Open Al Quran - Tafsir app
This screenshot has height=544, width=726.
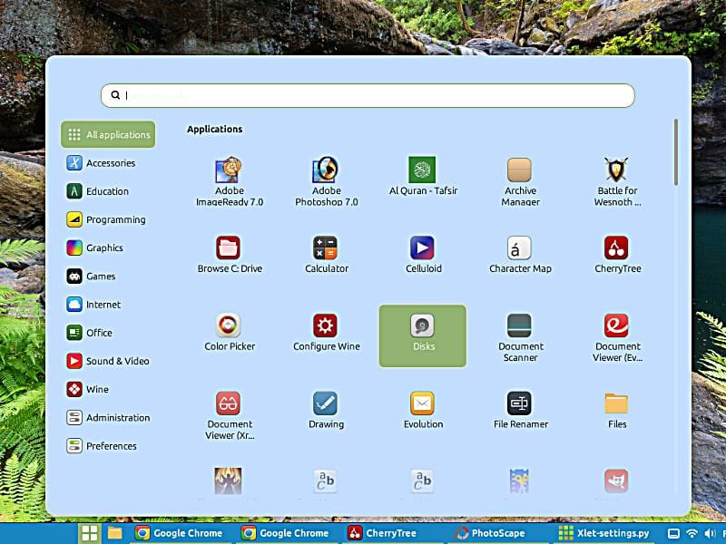click(x=423, y=176)
